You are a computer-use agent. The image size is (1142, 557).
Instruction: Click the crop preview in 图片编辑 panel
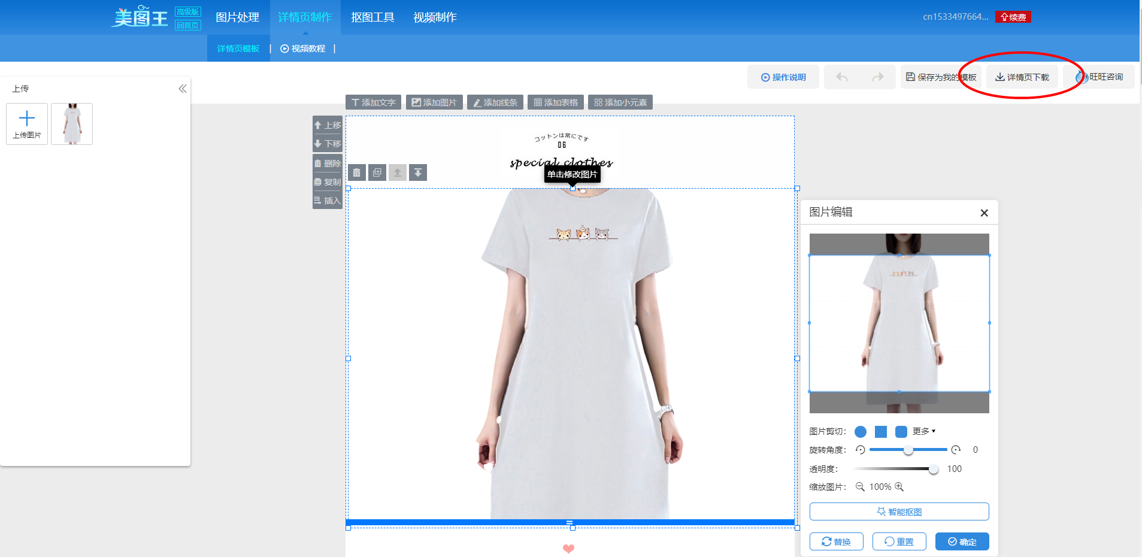pos(899,323)
